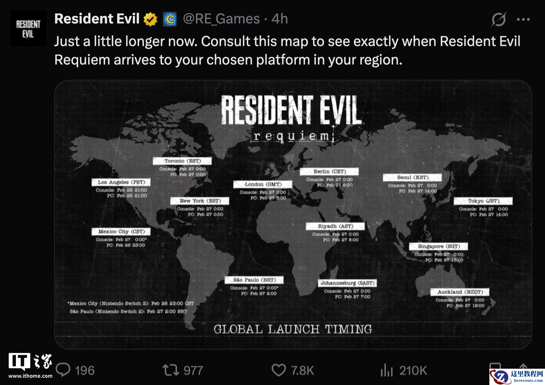
Task: Click the 196 replies count
Action: (x=85, y=370)
